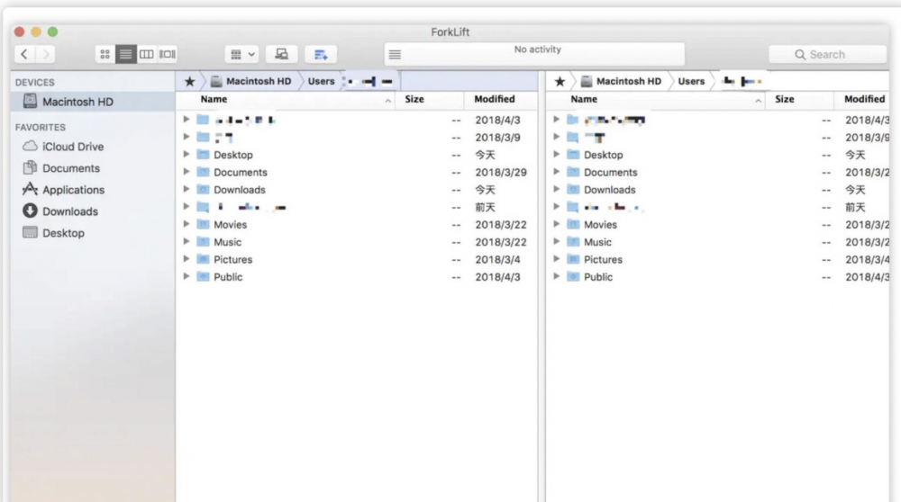Viewport: 901px width, 502px height.
Task: Expand Public folder in left pane
Action: [187, 276]
